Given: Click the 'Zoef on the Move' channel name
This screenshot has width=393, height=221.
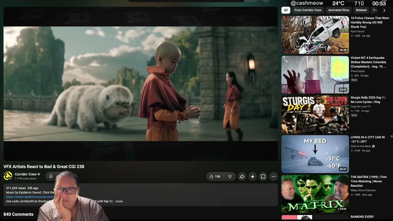Looking at the screenshot, I should click(361, 146).
